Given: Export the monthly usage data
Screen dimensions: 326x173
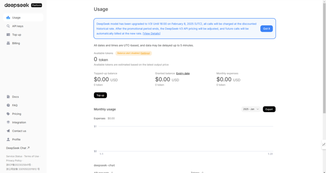Looking at the screenshot, I should click(x=269, y=109).
